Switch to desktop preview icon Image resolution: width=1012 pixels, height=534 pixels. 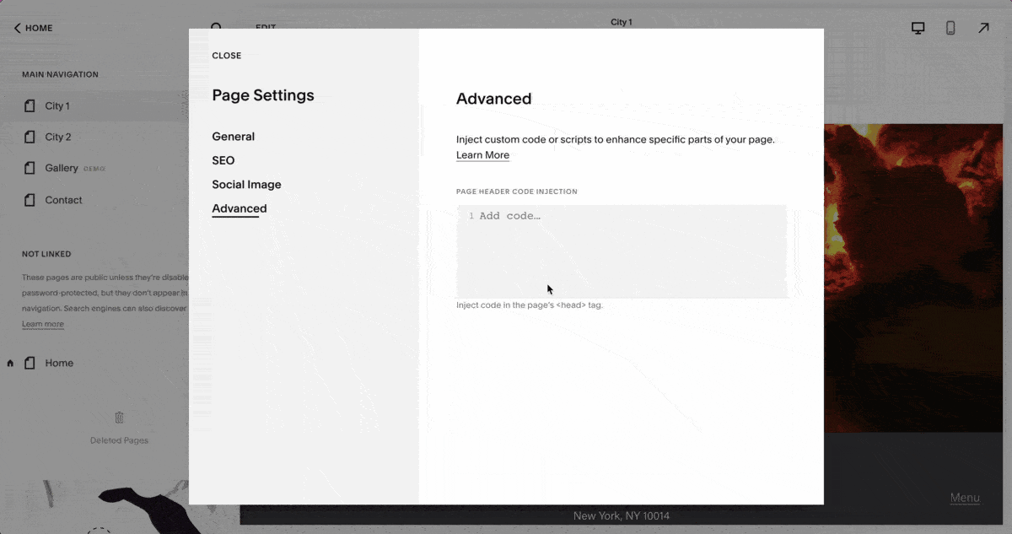[918, 28]
